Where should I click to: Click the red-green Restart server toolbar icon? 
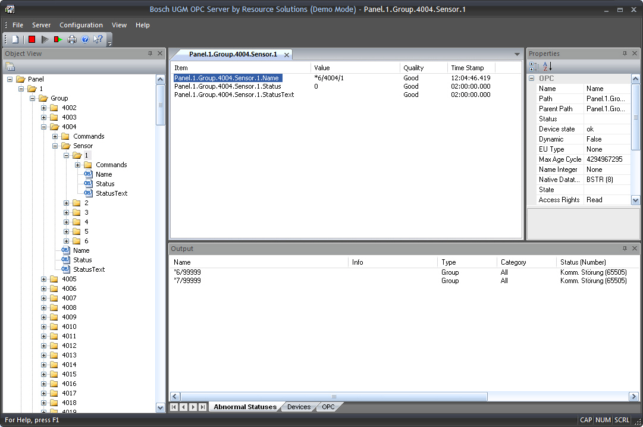(x=58, y=40)
